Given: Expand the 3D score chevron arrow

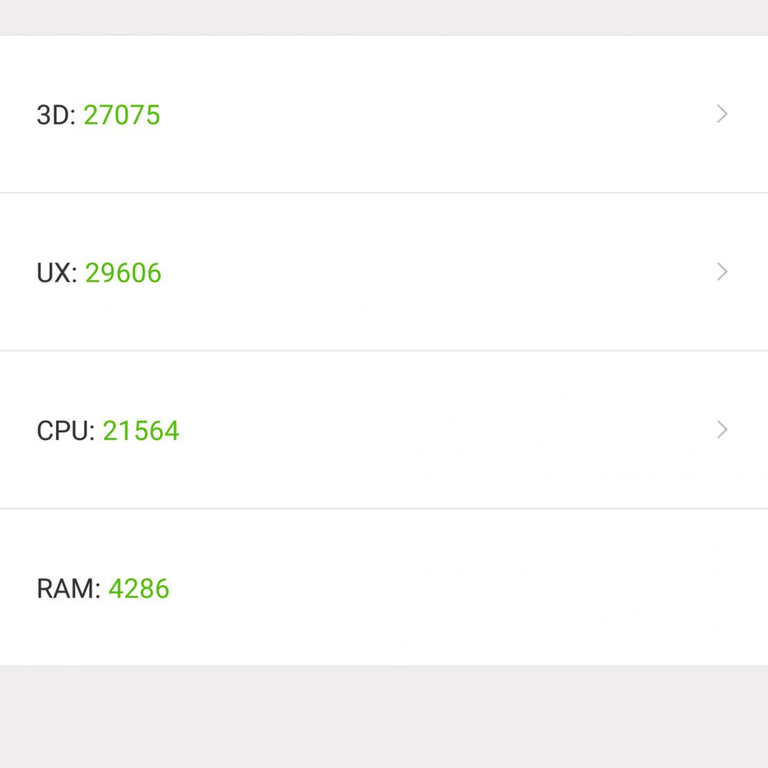Looking at the screenshot, I should [722, 114].
